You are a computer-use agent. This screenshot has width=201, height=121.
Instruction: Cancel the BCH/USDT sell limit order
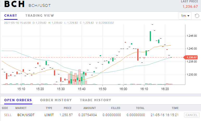[x=192, y=115]
